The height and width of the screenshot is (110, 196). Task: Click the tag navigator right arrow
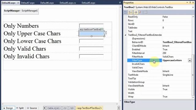119,108
